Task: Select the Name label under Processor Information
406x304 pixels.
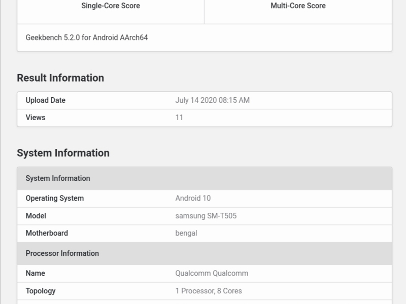Action: pos(34,273)
